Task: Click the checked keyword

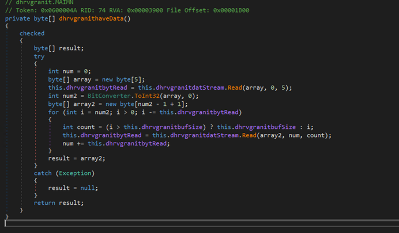Action: click(x=32, y=33)
